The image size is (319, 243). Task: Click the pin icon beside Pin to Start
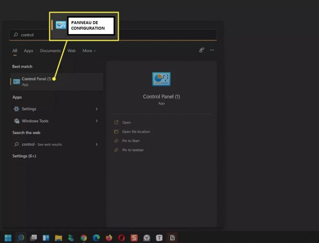click(x=116, y=141)
